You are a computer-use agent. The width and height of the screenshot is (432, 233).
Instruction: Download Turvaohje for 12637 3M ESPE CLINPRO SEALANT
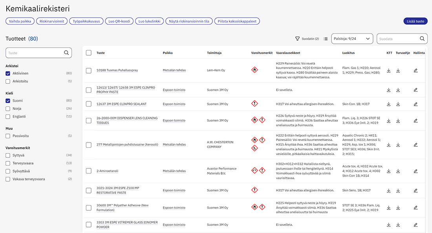398,104
